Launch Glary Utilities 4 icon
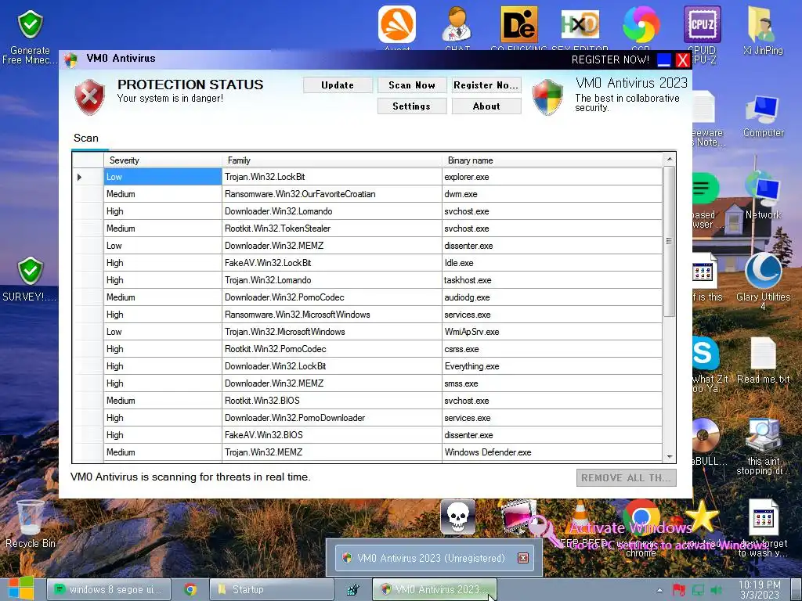802x601 pixels. (763, 271)
